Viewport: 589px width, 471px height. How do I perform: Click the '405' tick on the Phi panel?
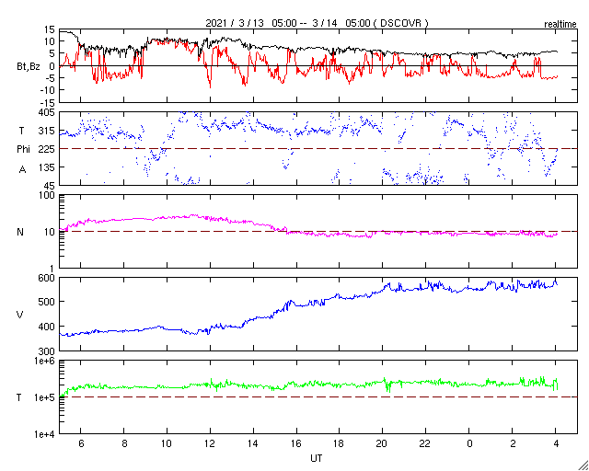(x=47, y=112)
